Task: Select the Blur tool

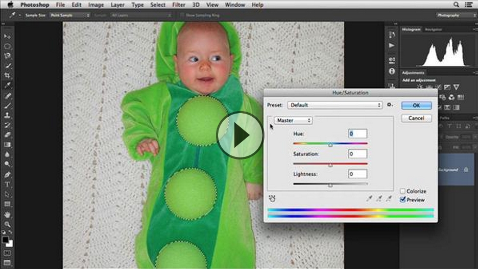Action: click(7, 154)
